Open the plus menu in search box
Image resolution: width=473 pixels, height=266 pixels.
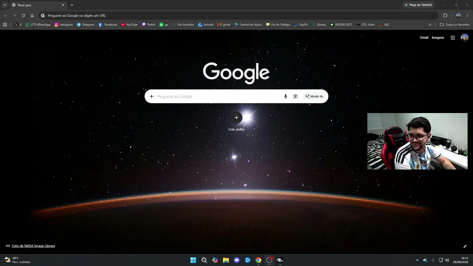click(152, 96)
